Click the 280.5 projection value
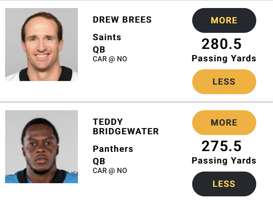The width and height of the screenshot is (273, 200). click(221, 44)
